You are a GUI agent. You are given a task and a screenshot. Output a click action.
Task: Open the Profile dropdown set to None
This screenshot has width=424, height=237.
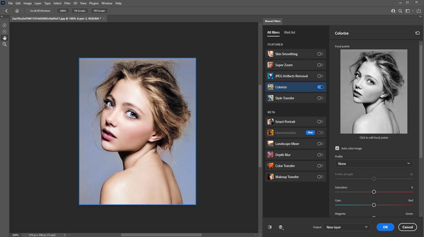pyautogui.click(x=374, y=164)
